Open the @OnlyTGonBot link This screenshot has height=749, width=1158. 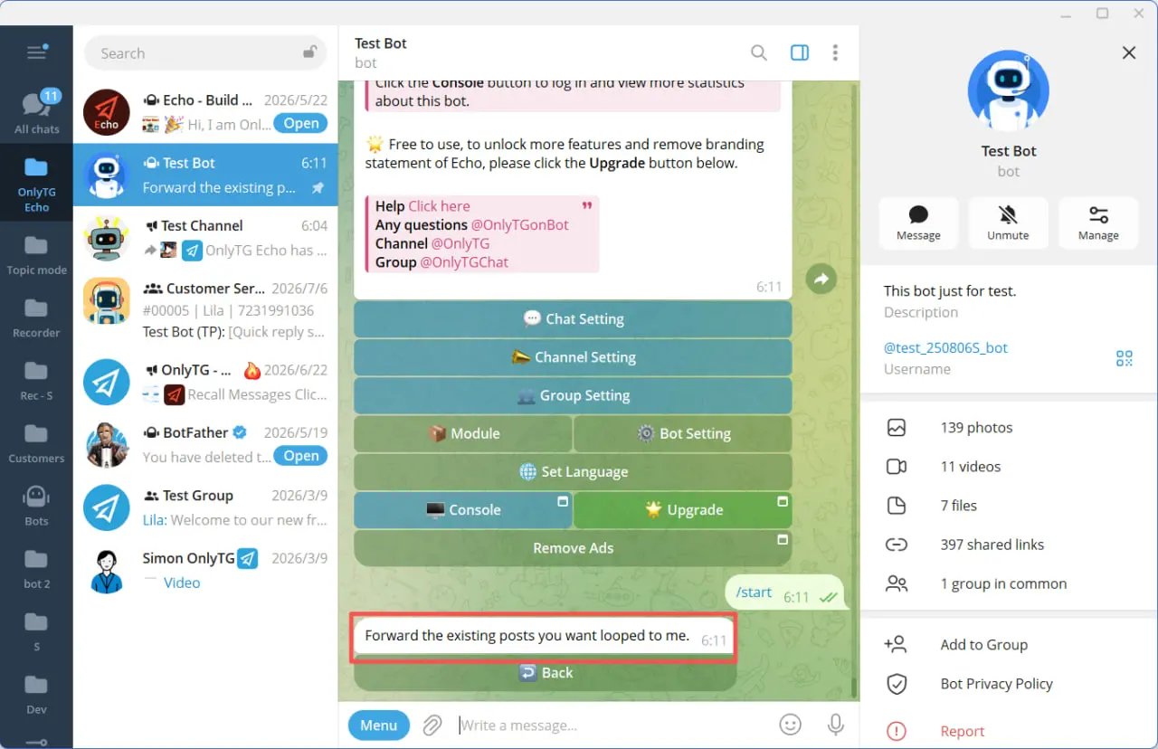click(x=520, y=225)
